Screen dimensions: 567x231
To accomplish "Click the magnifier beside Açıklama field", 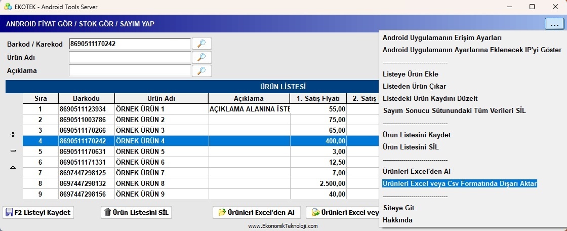I will tap(201, 71).
